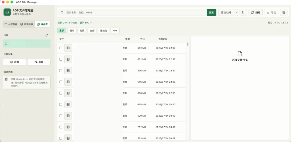291x142 pixels.
Task: Open the 修改时间 sort dropdown
Action: (228, 12)
